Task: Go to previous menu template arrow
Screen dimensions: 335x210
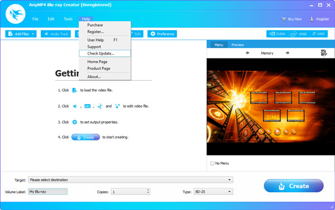Action: pyautogui.click(x=247, y=53)
